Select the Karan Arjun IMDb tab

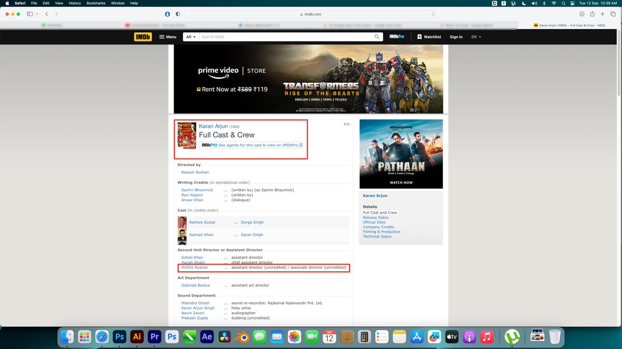[x=569, y=25]
